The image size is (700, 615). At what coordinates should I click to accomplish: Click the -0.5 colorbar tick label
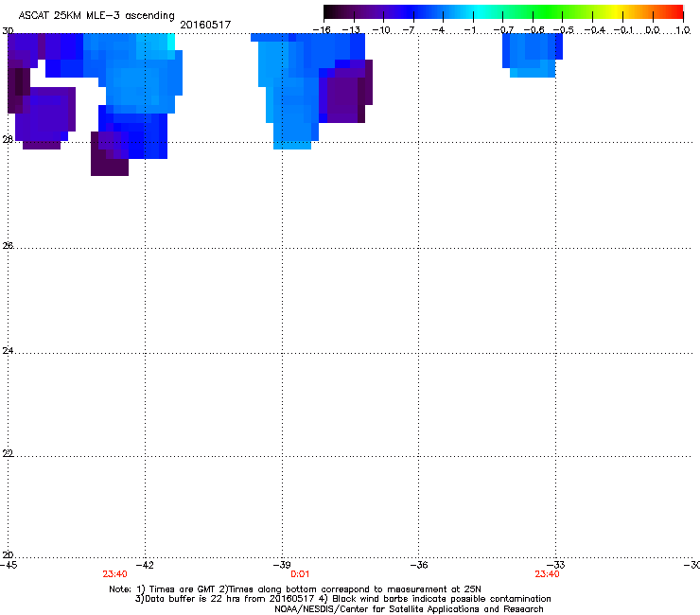click(x=564, y=30)
